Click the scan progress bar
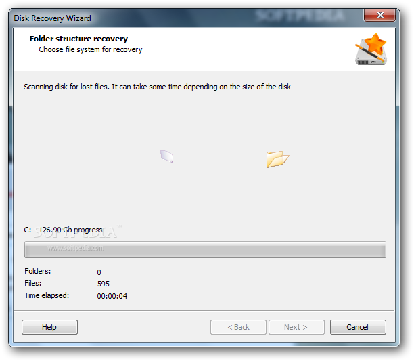 (205, 249)
